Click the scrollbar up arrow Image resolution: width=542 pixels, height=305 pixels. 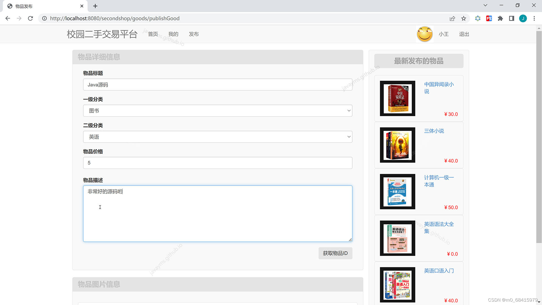(539, 28)
